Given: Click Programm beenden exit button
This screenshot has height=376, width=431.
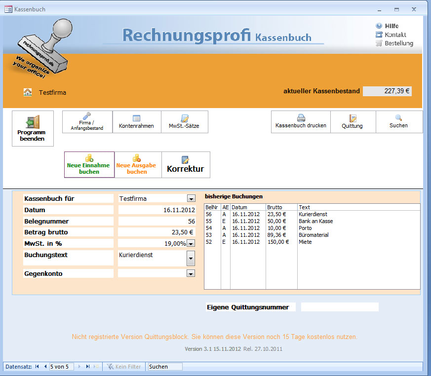Looking at the screenshot, I should tap(33, 128).
